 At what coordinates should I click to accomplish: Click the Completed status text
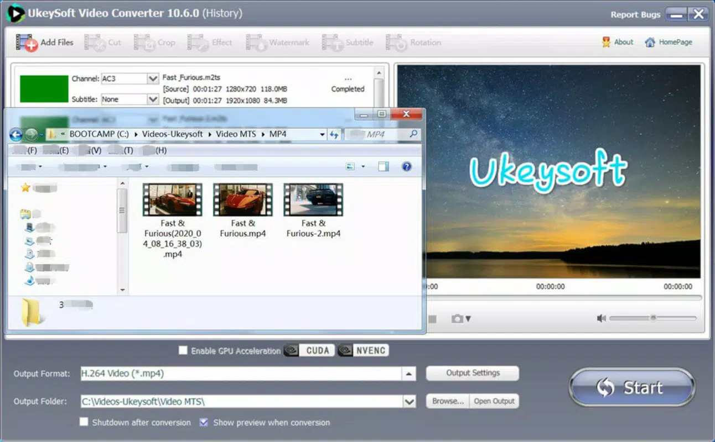coord(348,89)
